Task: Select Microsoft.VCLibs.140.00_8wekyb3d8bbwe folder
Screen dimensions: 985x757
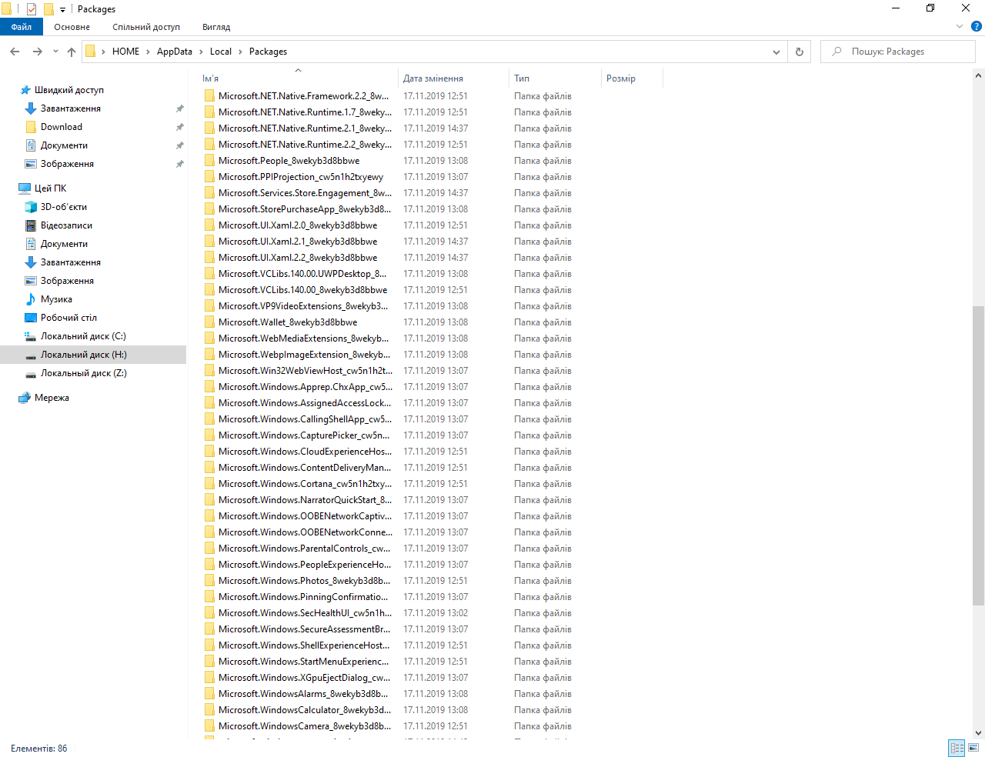Action: (x=302, y=290)
